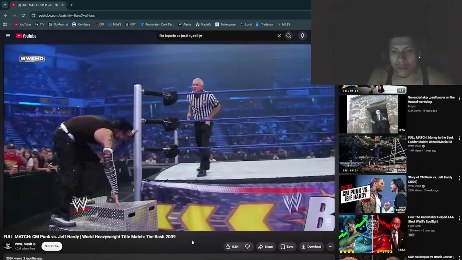Share the video
This screenshot has height=260, width=462.
[x=265, y=247]
